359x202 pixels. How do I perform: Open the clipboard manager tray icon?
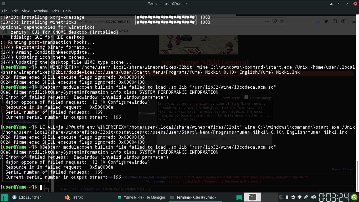(x=287, y=197)
